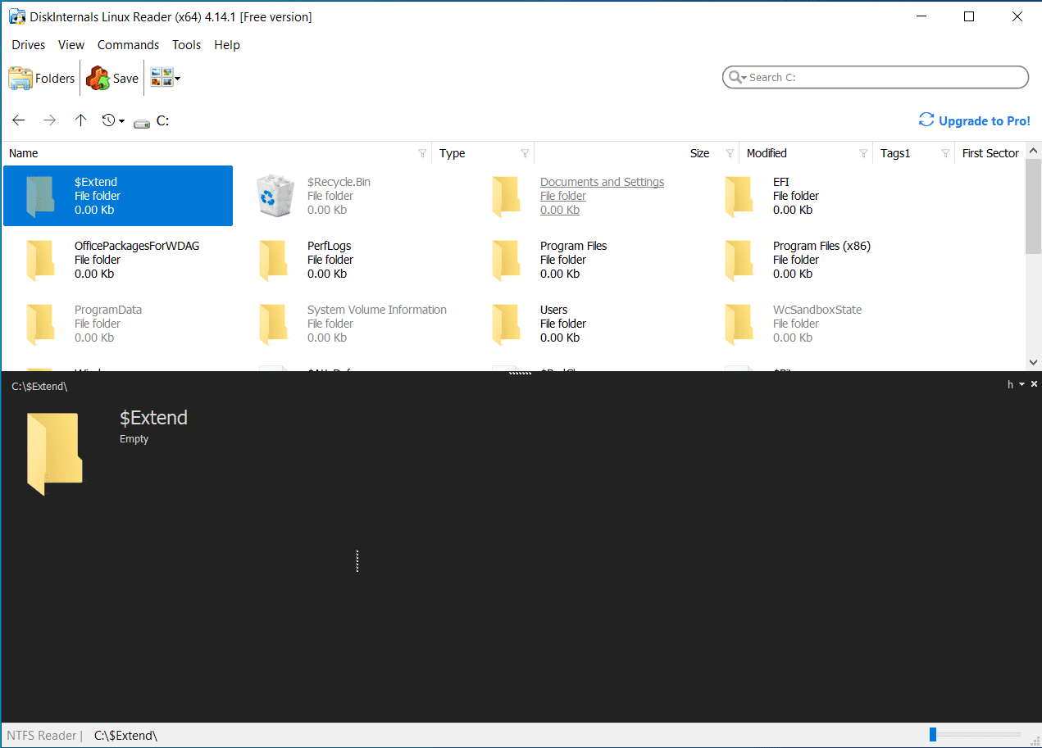The height and width of the screenshot is (748, 1042).
Task: Open the Commands menu
Action: (128, 45)
